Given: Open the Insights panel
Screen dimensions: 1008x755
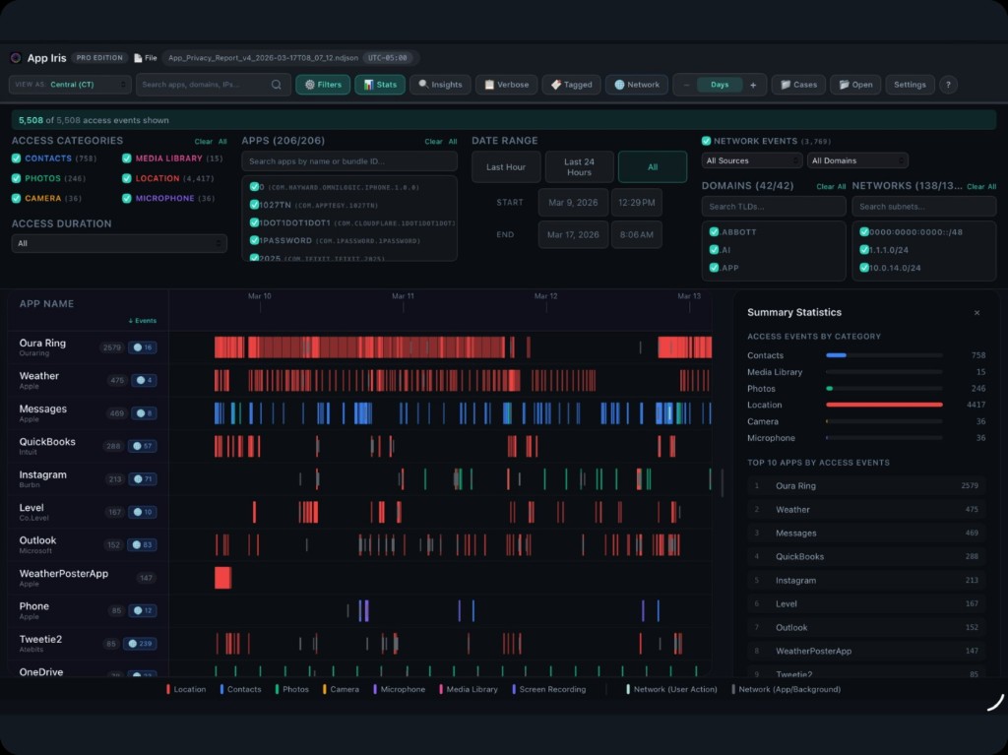Looking at the screenshot, I should tap(440, 85).
